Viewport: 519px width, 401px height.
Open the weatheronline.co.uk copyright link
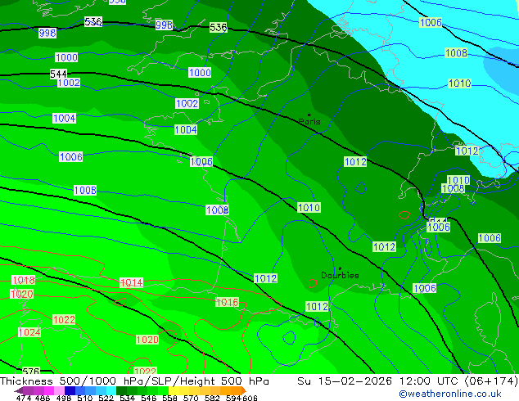click(x=449, y=394)
